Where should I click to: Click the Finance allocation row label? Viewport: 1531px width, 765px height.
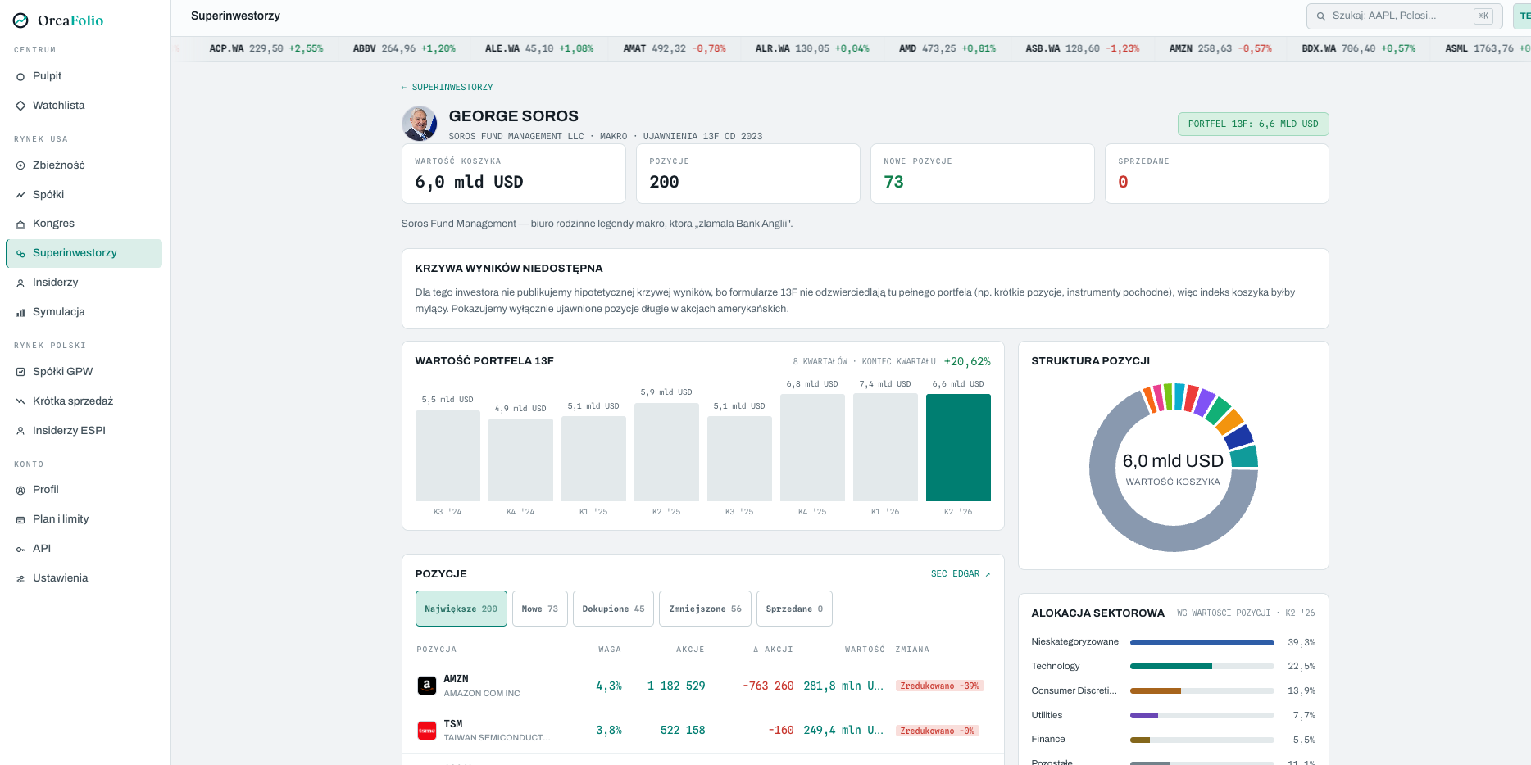[x=1048, y=740]
